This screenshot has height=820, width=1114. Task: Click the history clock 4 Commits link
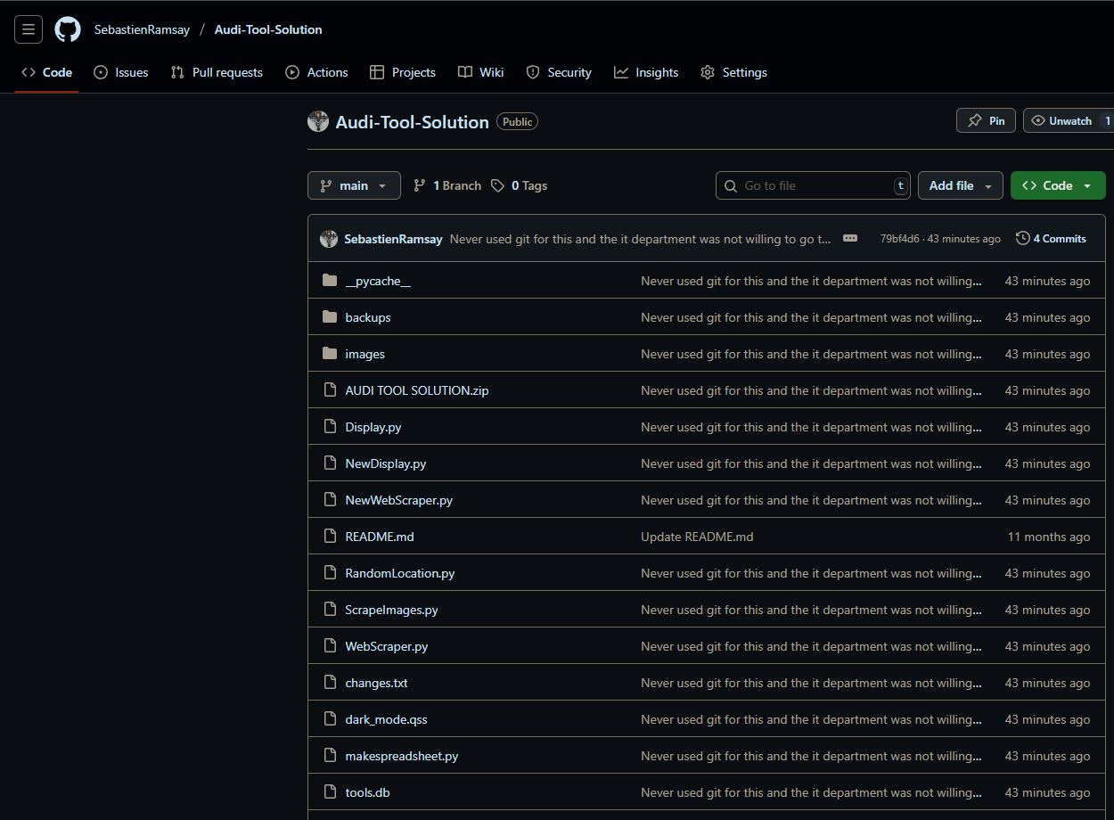(1052, 238)
